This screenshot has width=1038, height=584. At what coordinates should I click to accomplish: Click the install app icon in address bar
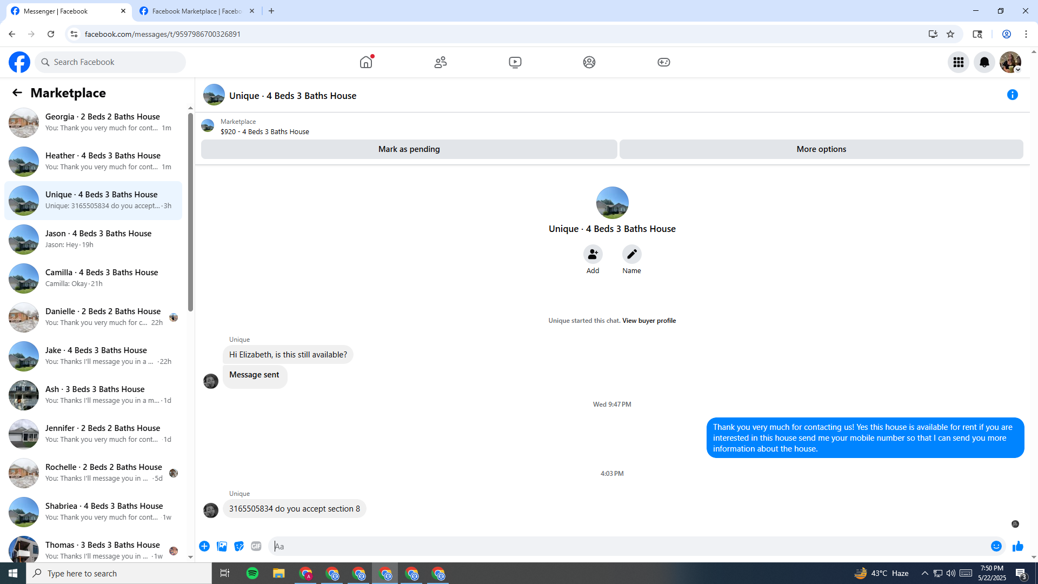tap(933, 34)
